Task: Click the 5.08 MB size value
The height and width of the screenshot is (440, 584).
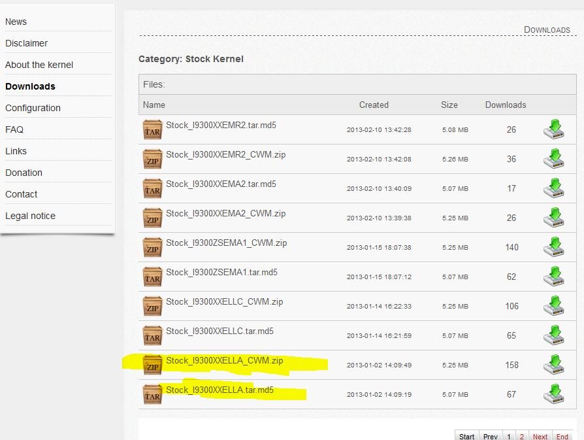Action: (455, 129)
